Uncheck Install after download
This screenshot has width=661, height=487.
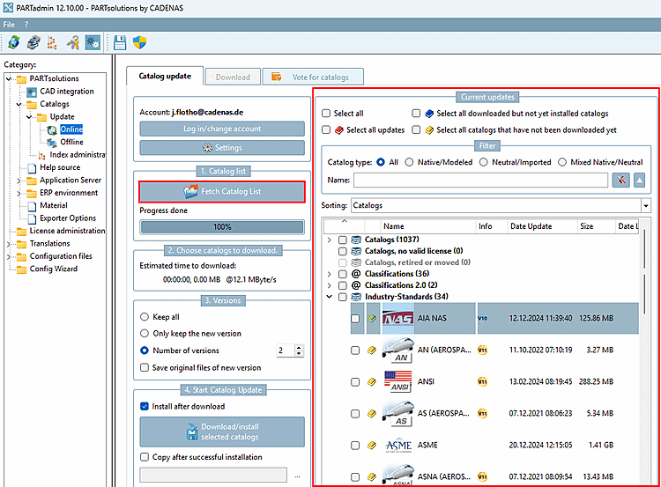pos(145,407)
